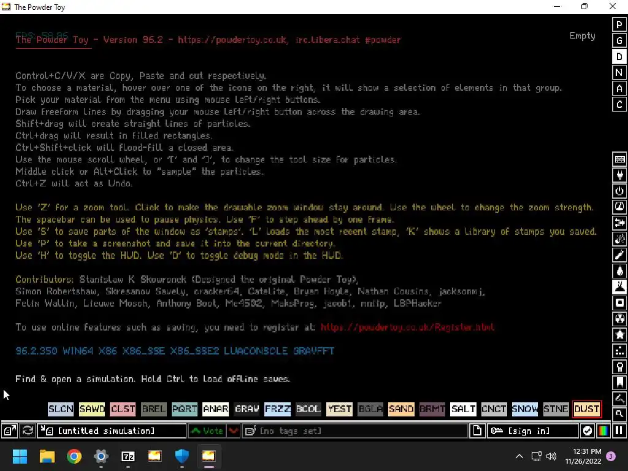Open the [no tags set] tags field
Image resolution: width=628 pixels, height=471 pixels.
point(355,431)
